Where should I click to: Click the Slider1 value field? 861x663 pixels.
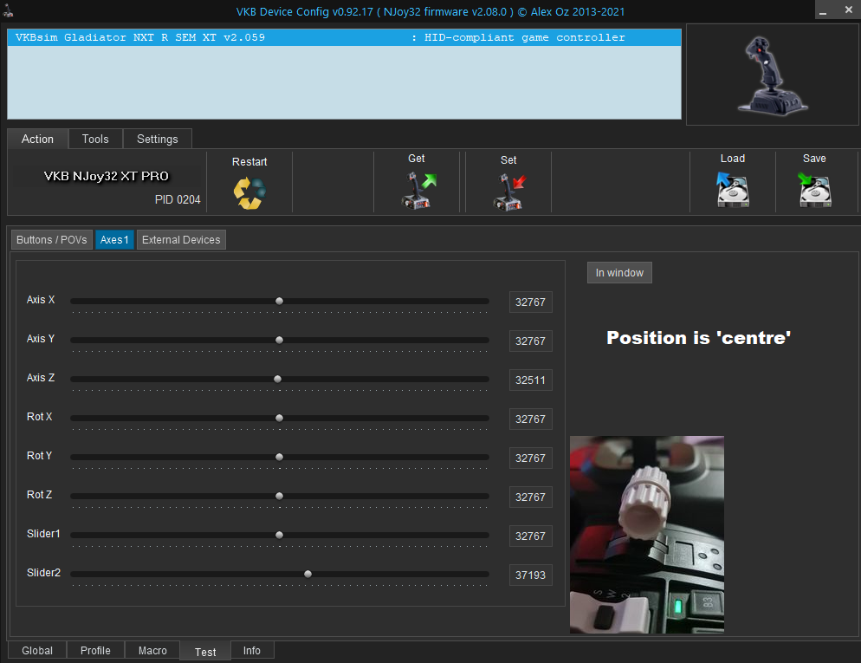point(530,536)
